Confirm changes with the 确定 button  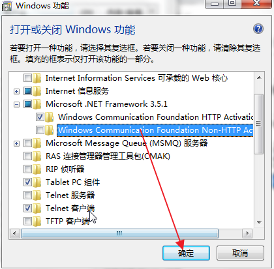click(186, 253)
